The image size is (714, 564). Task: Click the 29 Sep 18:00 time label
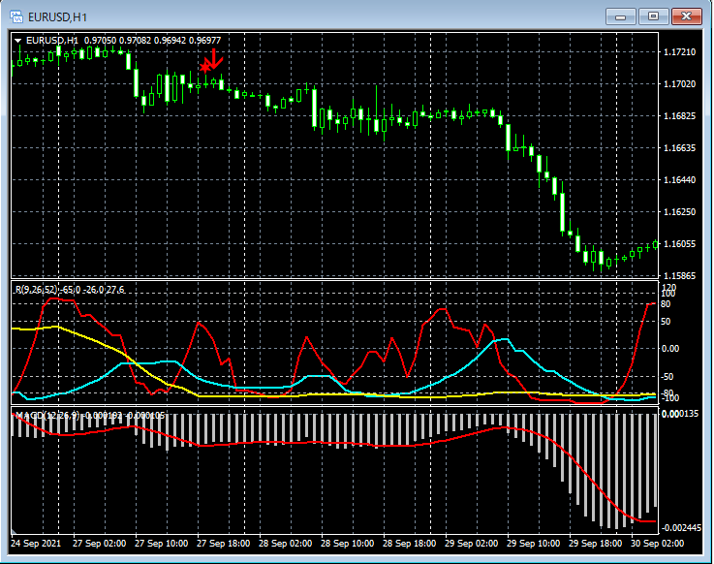(595, 544)
